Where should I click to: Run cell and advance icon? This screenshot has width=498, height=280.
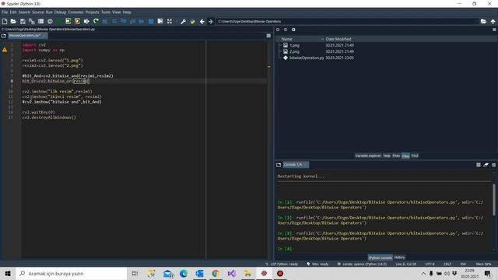click(x=77, y=21)
